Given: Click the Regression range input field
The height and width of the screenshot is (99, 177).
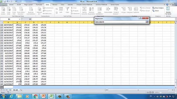Looking at the screenshot, I should click(x=121, y=22).
